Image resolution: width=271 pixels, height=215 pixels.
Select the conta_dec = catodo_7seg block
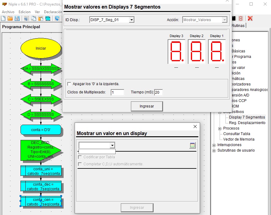tap(41, 186)
